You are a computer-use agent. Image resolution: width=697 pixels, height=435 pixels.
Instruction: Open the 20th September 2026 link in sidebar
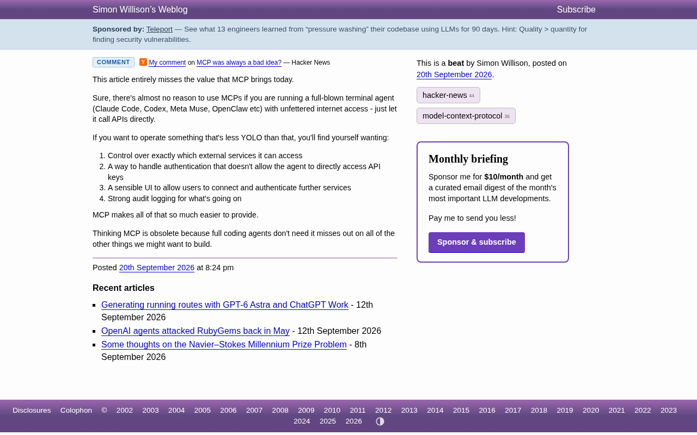coord(454,74)
